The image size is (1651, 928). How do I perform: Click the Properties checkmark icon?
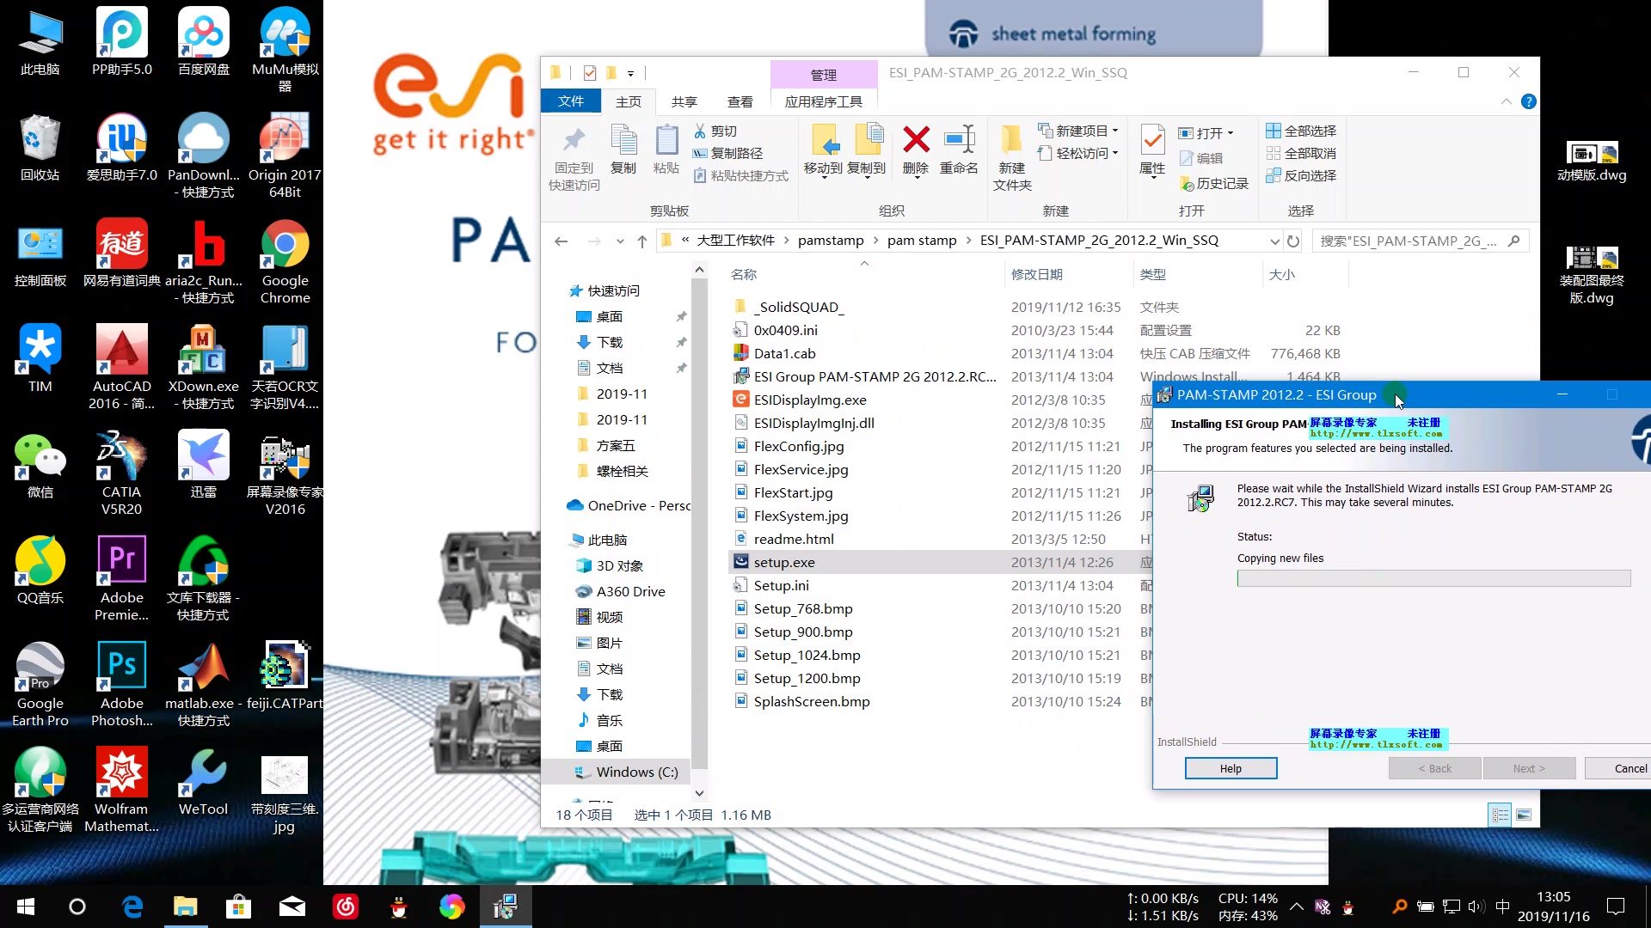pyautogui.click(x=1152, y=140)
